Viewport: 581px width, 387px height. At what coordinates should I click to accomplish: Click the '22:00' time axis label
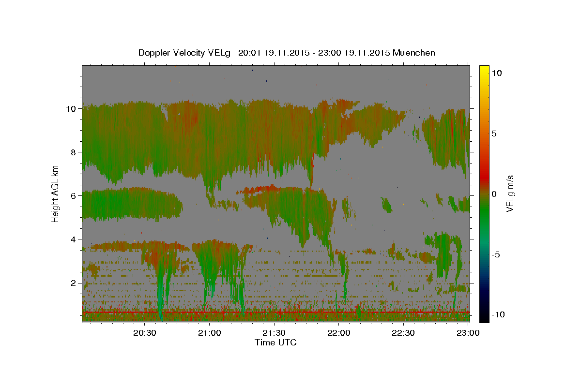(x=339, y=333)
